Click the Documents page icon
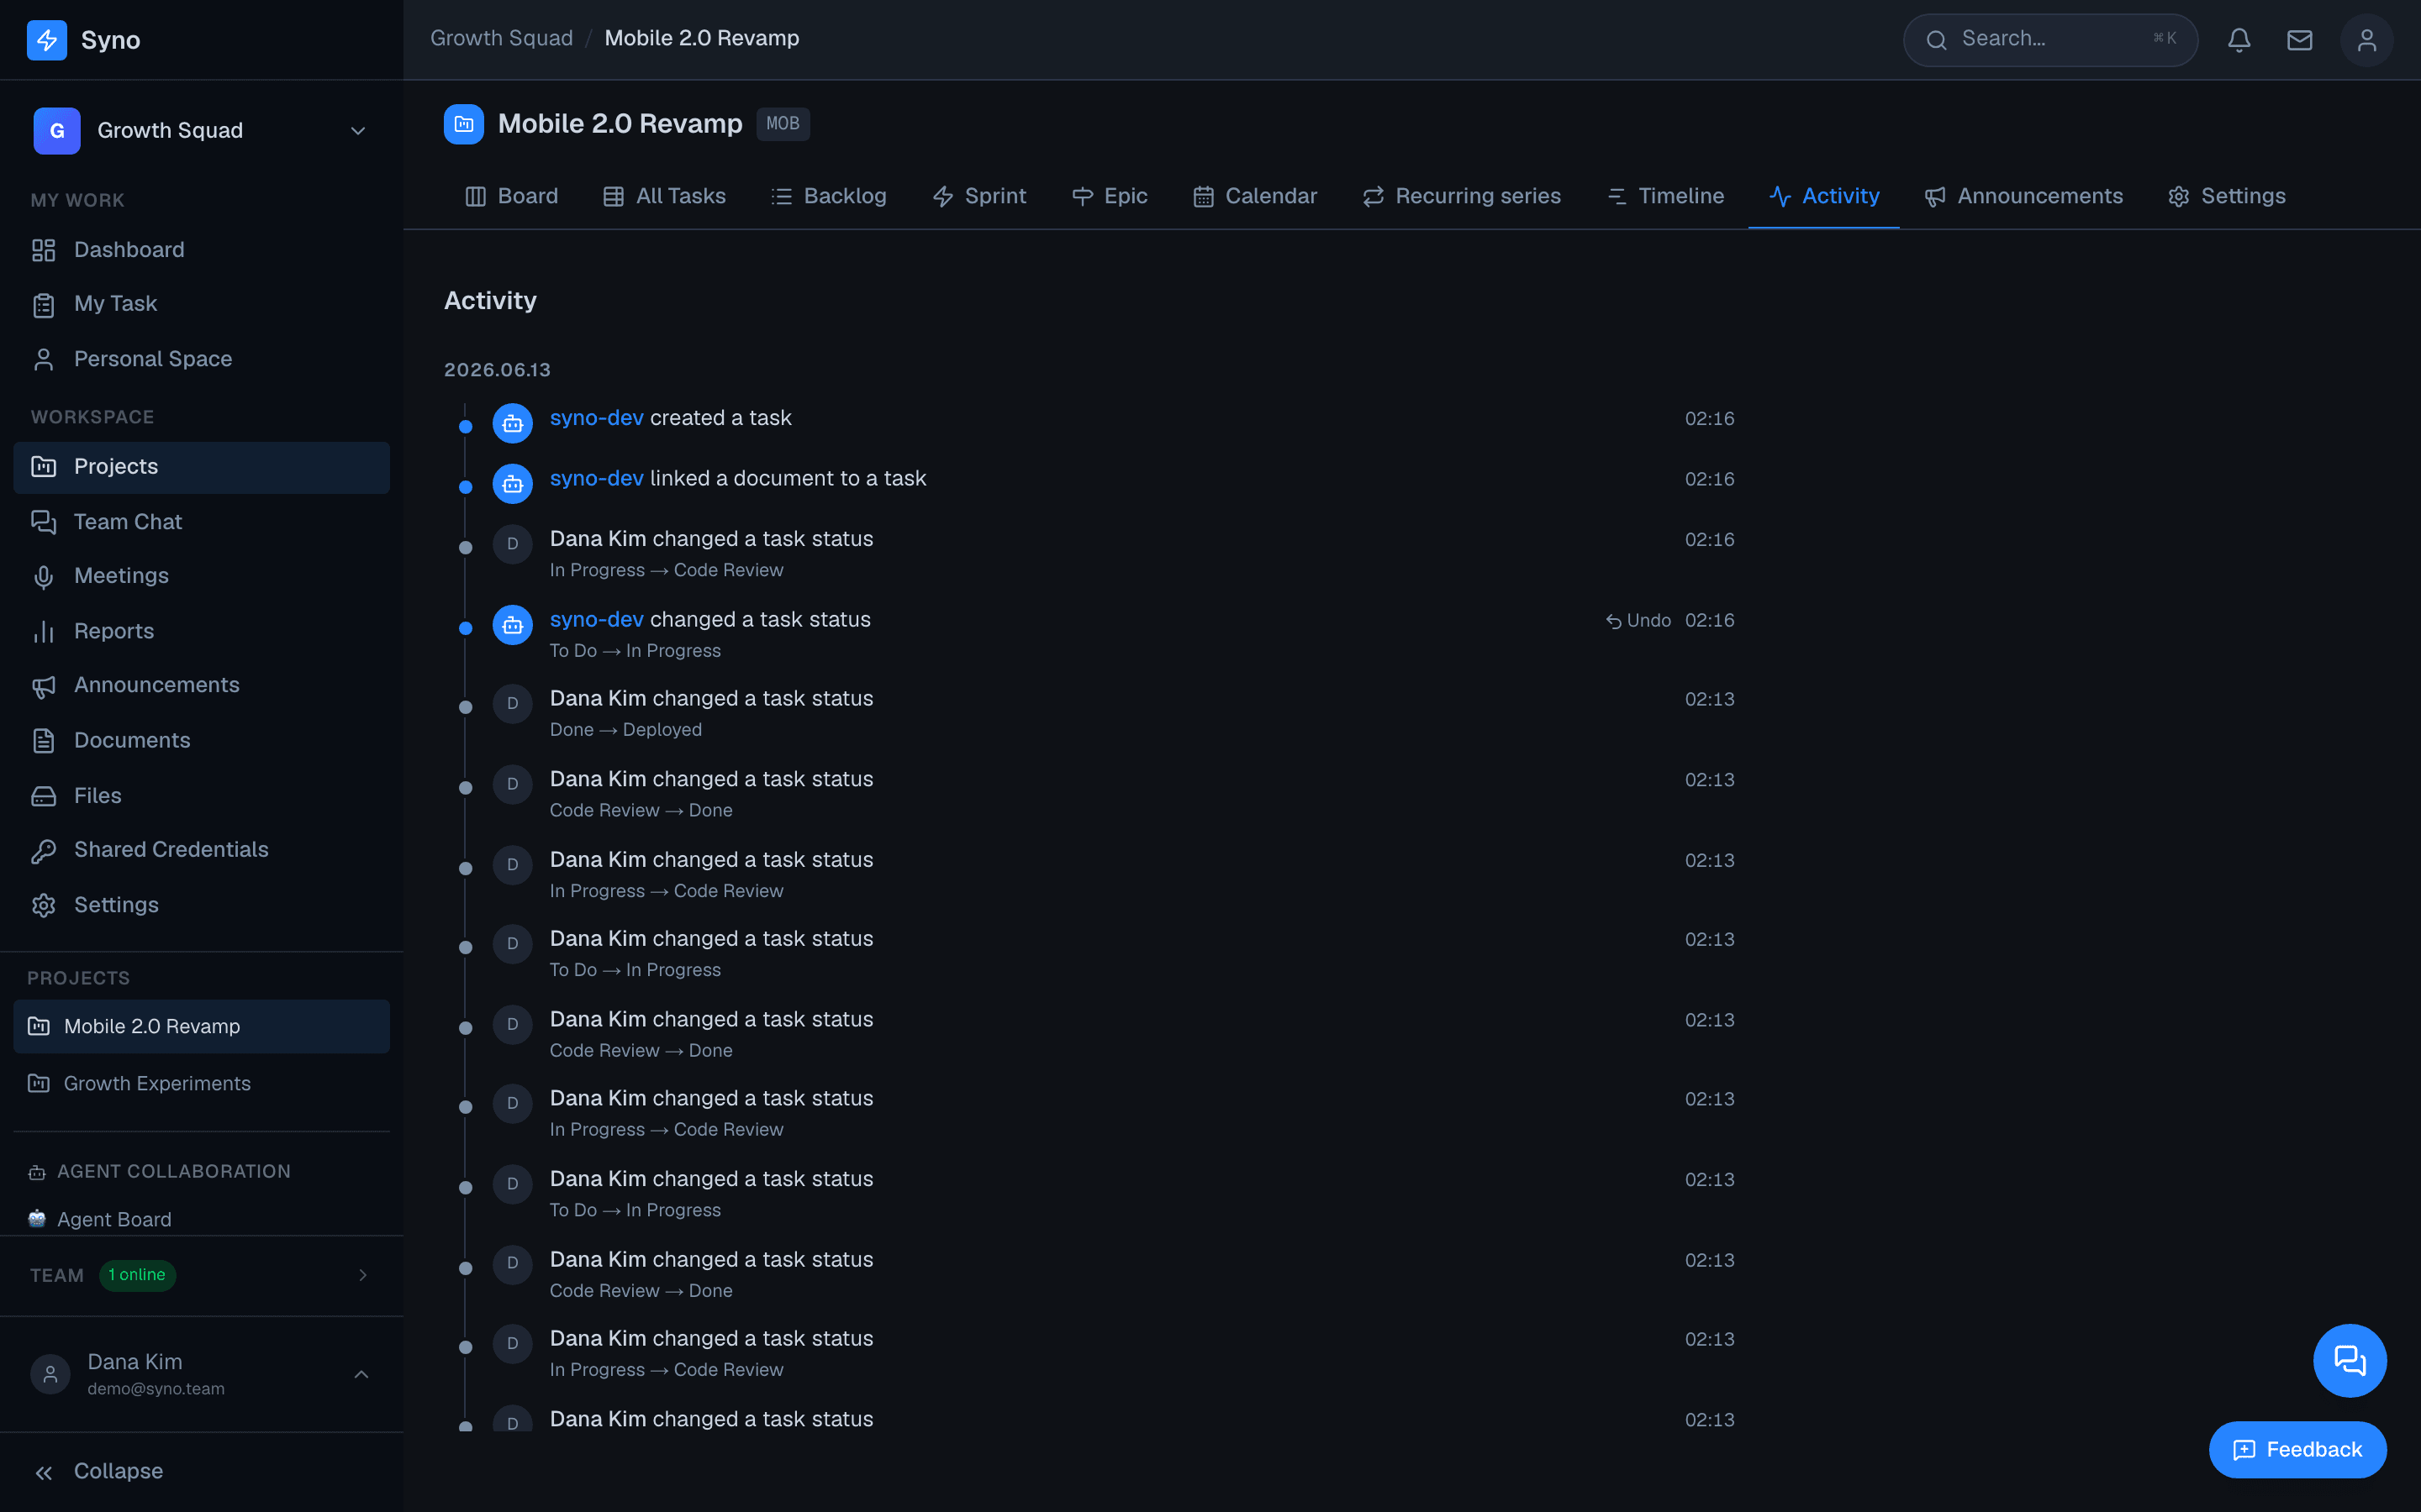This screenshot has width=2421, height=1512. 43,741
